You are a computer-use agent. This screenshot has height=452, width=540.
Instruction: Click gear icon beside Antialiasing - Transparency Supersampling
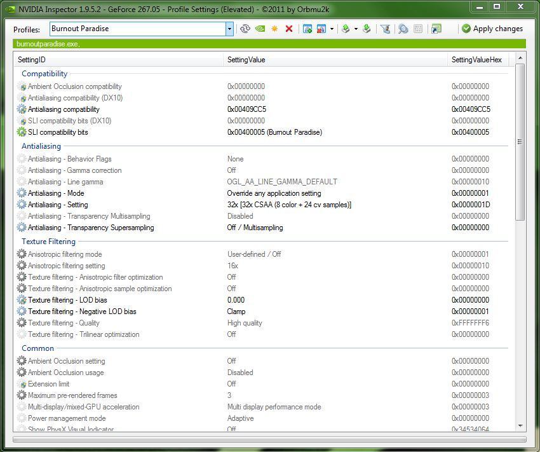click(x=22, y=228)
